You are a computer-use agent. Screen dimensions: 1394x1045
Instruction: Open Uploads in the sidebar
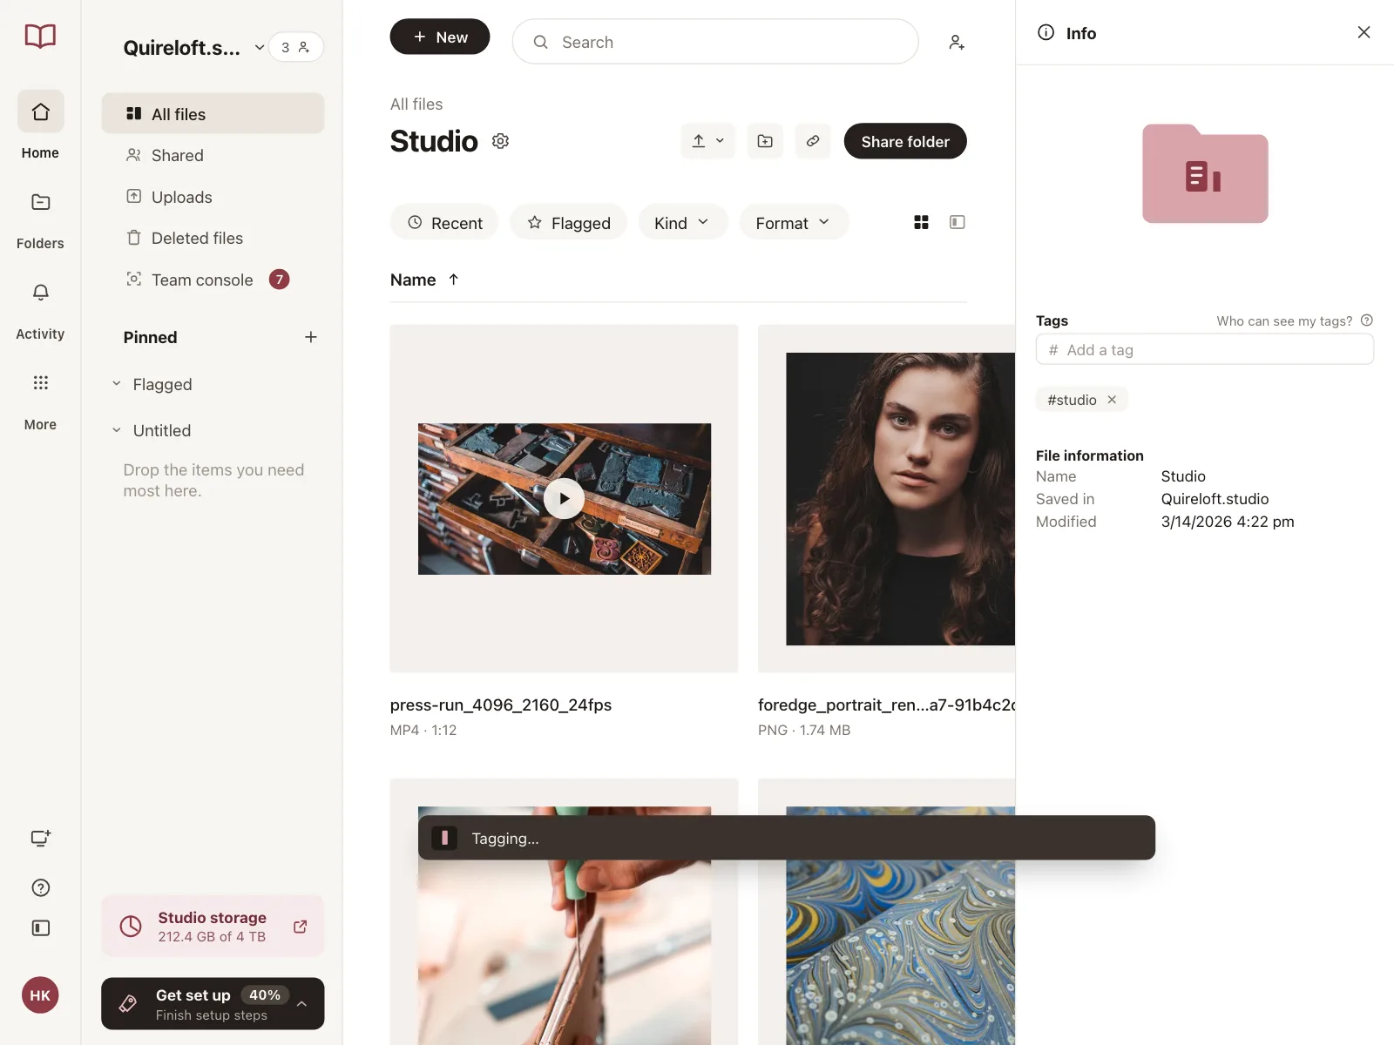[213, 197]
